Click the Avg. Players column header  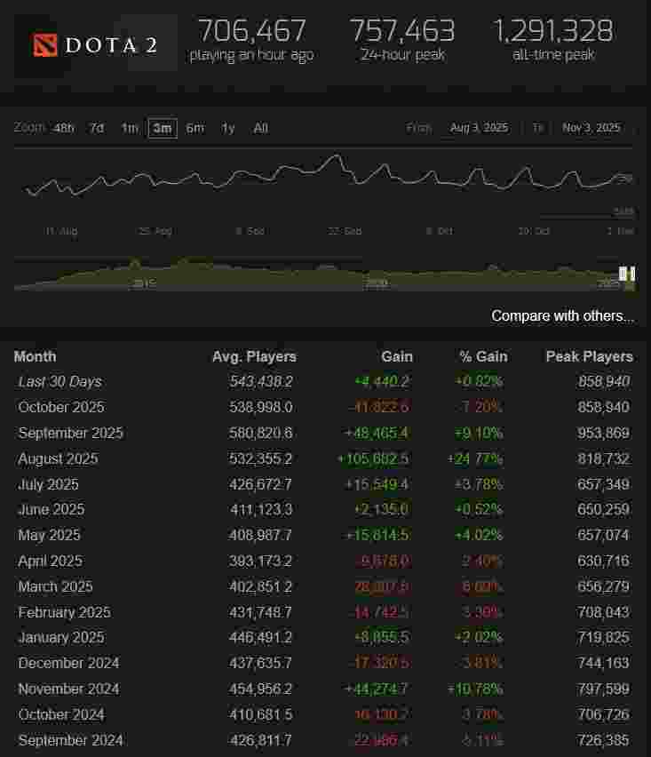point(254,356)
